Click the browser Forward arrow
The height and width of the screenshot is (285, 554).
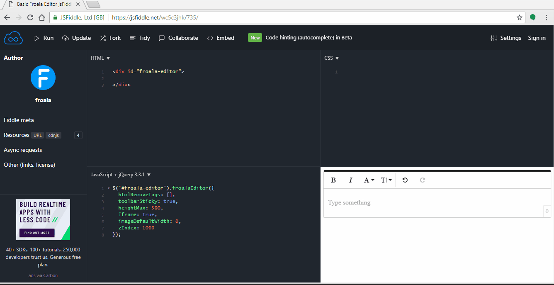19,17
